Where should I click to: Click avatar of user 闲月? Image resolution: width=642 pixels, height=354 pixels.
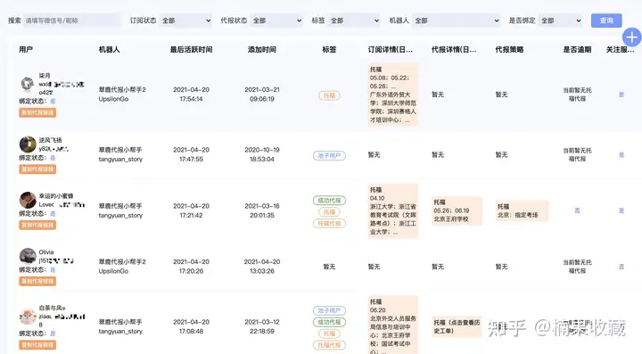(28, 84)
